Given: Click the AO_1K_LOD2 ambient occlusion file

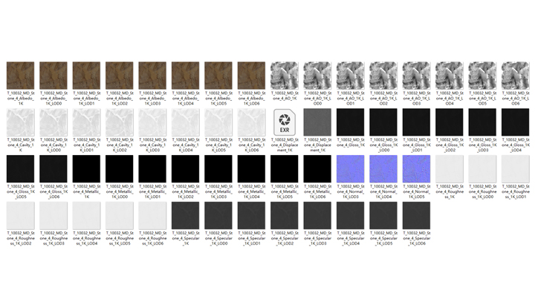Looking at the screenshot, I should point(383,75).
